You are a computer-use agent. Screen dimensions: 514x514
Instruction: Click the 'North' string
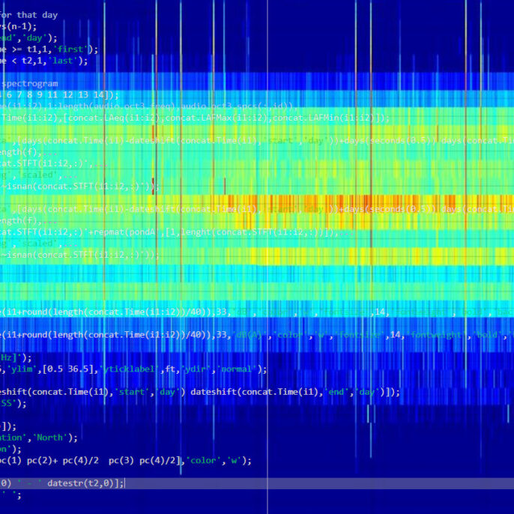pos(49,438)
